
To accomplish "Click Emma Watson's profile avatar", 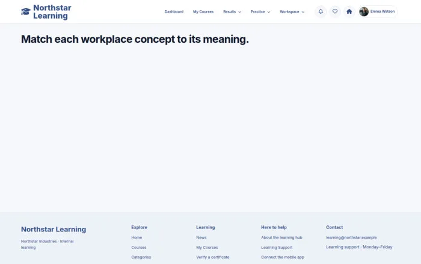I will click(x=364, y=11).
